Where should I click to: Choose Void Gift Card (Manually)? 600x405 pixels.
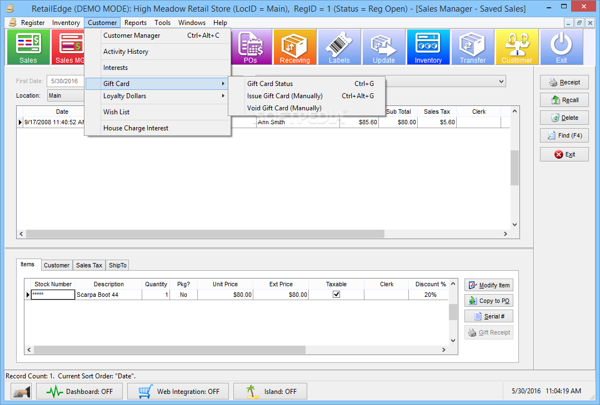point(307,108)
